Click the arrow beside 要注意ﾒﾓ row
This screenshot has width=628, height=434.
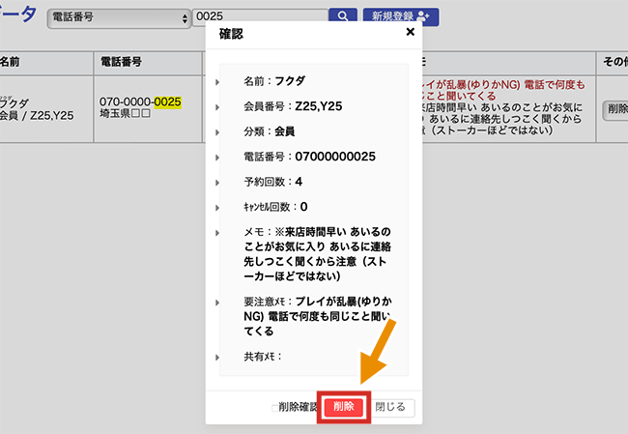217,303
